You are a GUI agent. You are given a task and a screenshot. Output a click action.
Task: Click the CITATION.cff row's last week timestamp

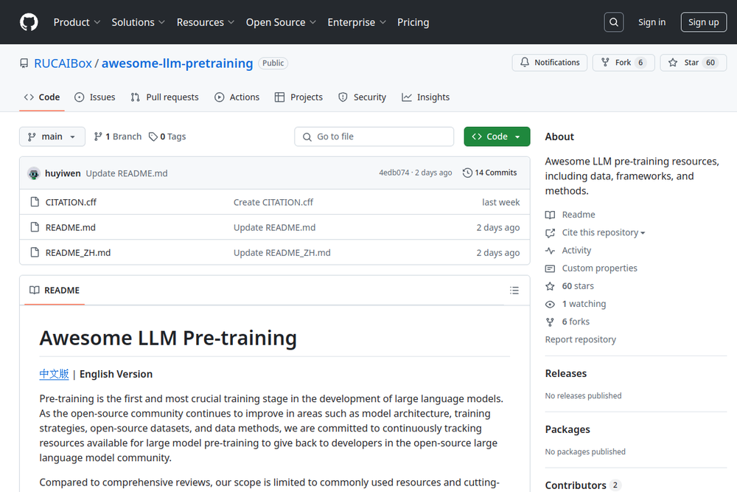click(x=500, y=202)
